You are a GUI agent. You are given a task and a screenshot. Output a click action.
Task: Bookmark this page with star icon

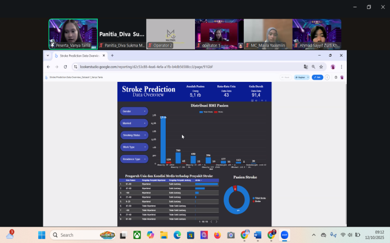[321, 67]
